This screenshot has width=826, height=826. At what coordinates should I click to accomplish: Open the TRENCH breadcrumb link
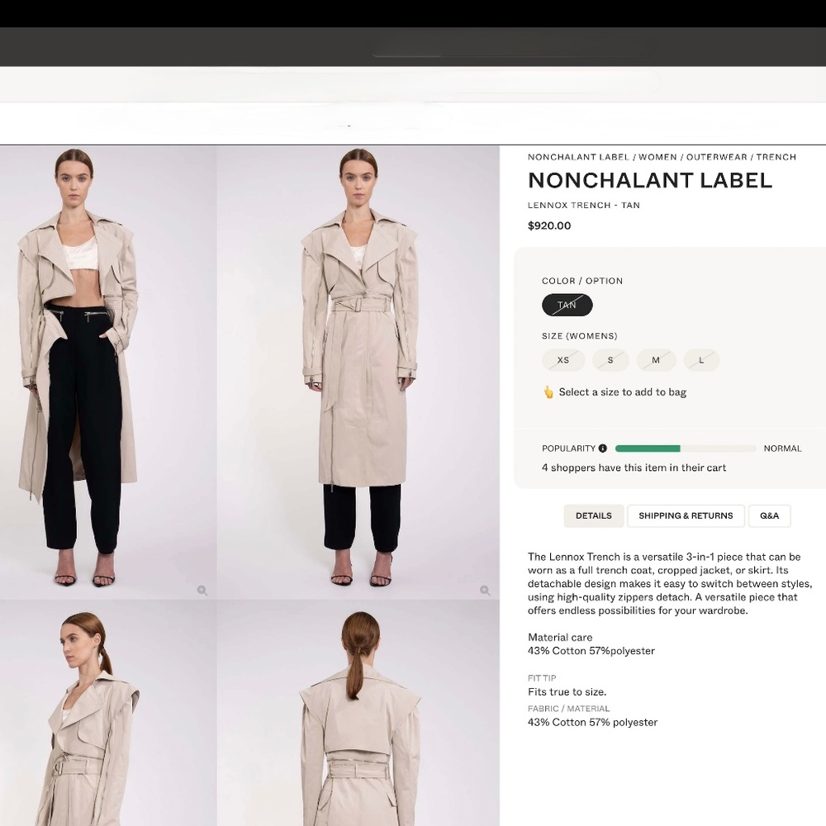pyautogui.click(x=775, y=157)
